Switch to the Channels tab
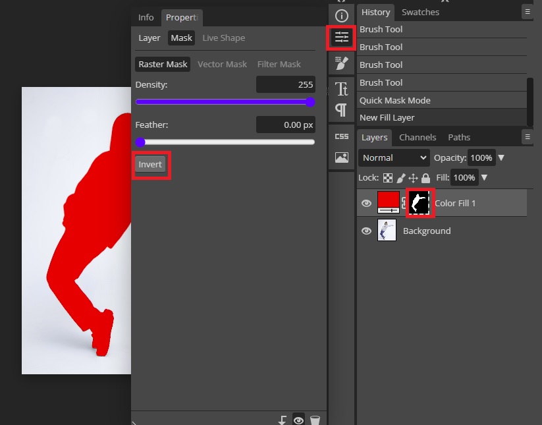Viewport: 542px width, 425px height. coord(419,137)
